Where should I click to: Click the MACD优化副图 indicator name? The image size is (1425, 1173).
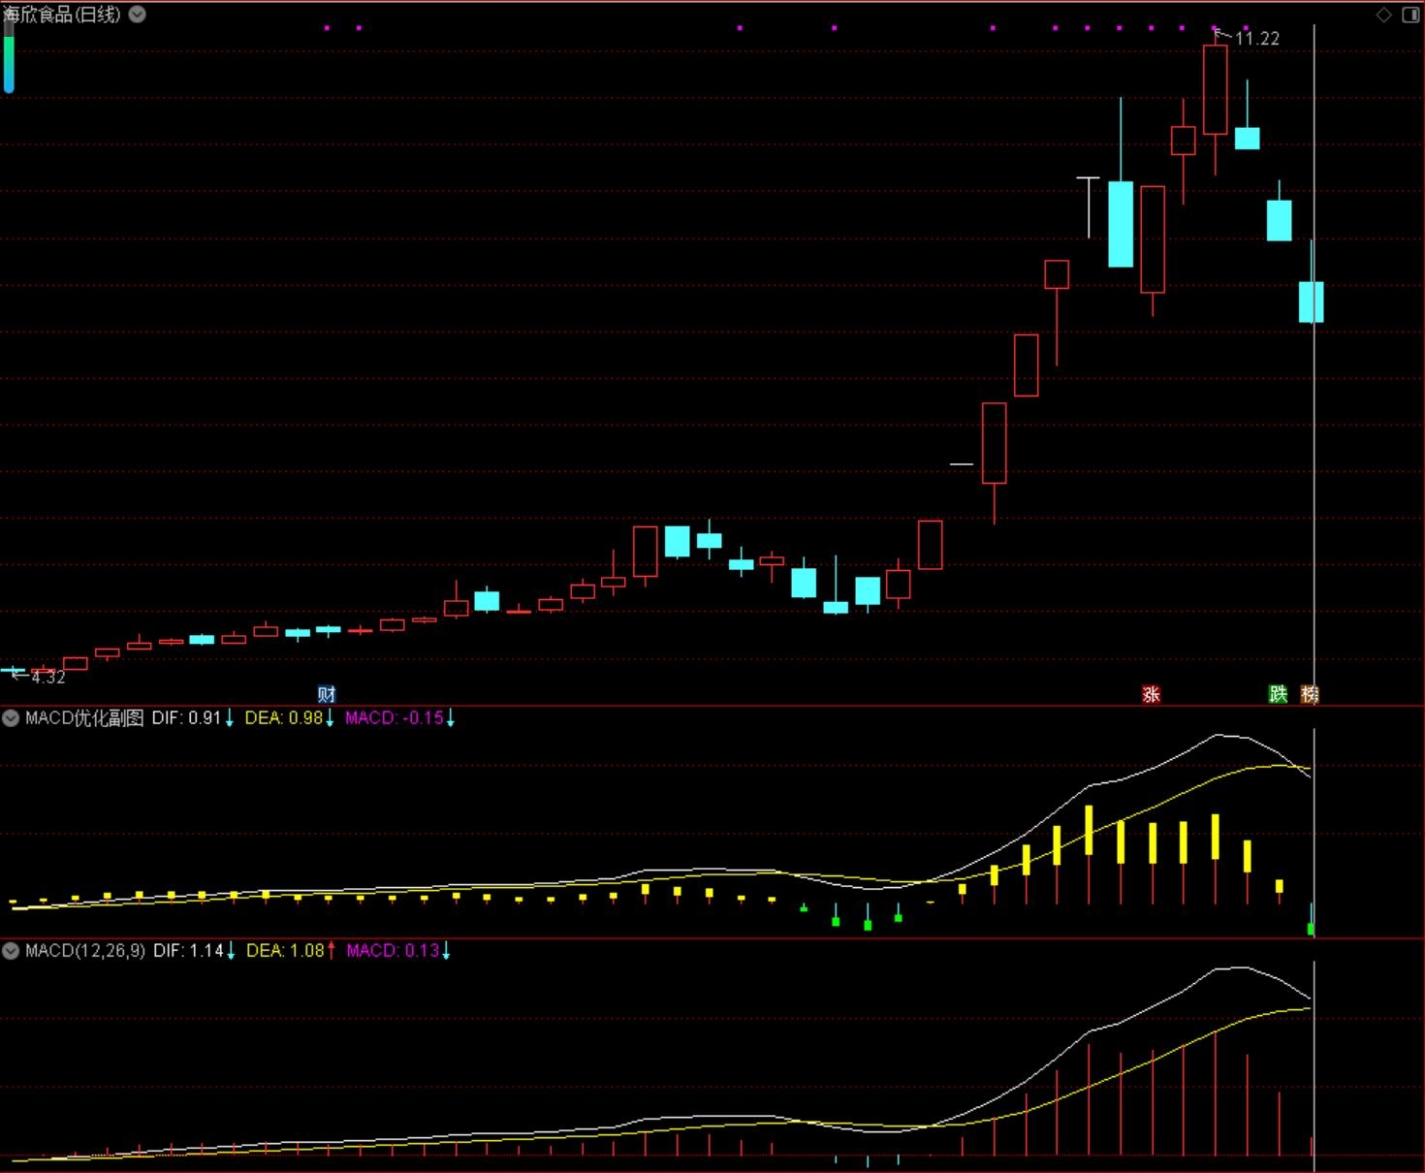click(x=84, y=718)
